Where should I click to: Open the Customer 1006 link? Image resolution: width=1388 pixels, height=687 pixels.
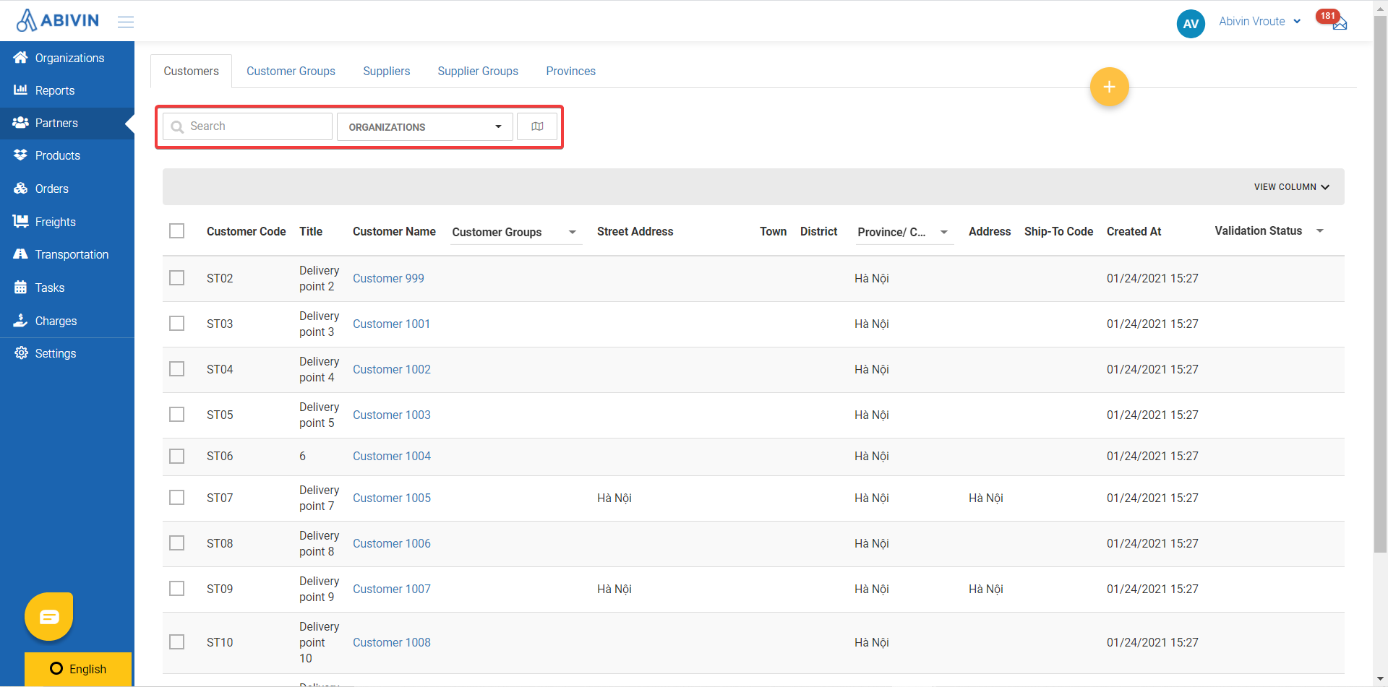[391, 543]
